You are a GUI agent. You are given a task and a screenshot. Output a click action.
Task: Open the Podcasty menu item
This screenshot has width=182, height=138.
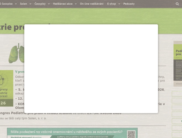click(x=129, y=4)
